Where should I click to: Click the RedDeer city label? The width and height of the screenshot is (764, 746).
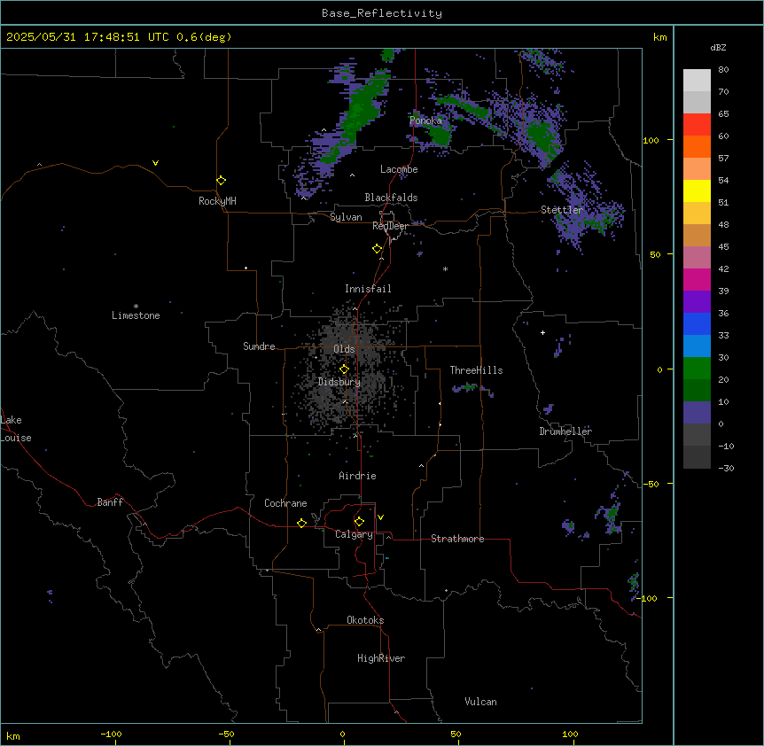click(x=390, y=227)
